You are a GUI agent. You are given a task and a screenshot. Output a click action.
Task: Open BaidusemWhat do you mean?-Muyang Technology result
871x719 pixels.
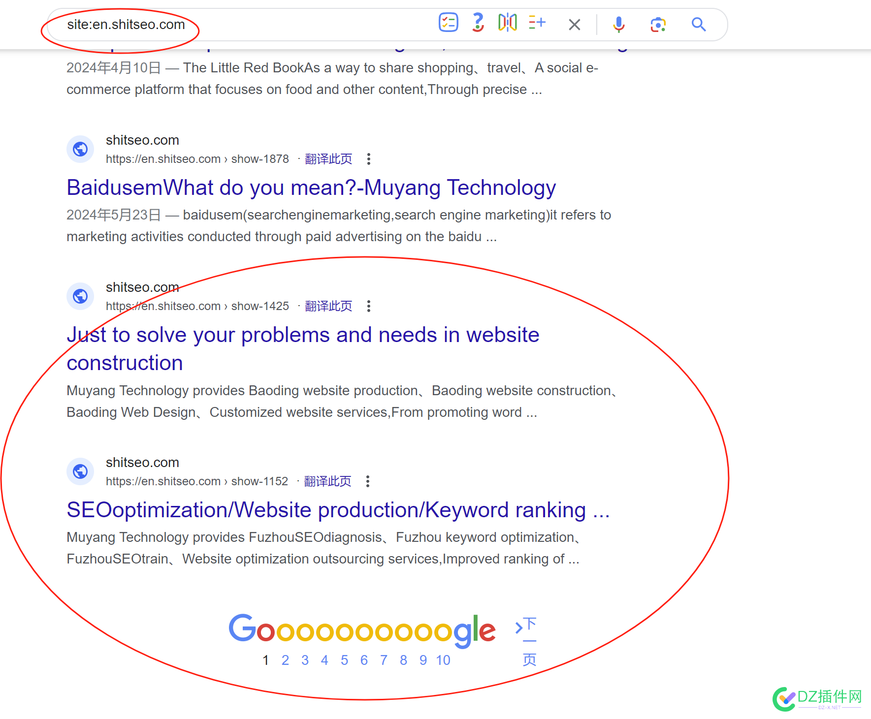pos(311,188)
